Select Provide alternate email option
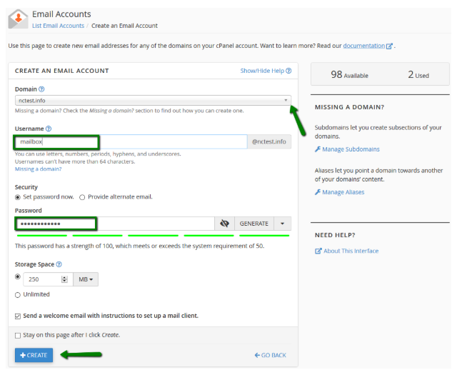 tap(82, 197)
